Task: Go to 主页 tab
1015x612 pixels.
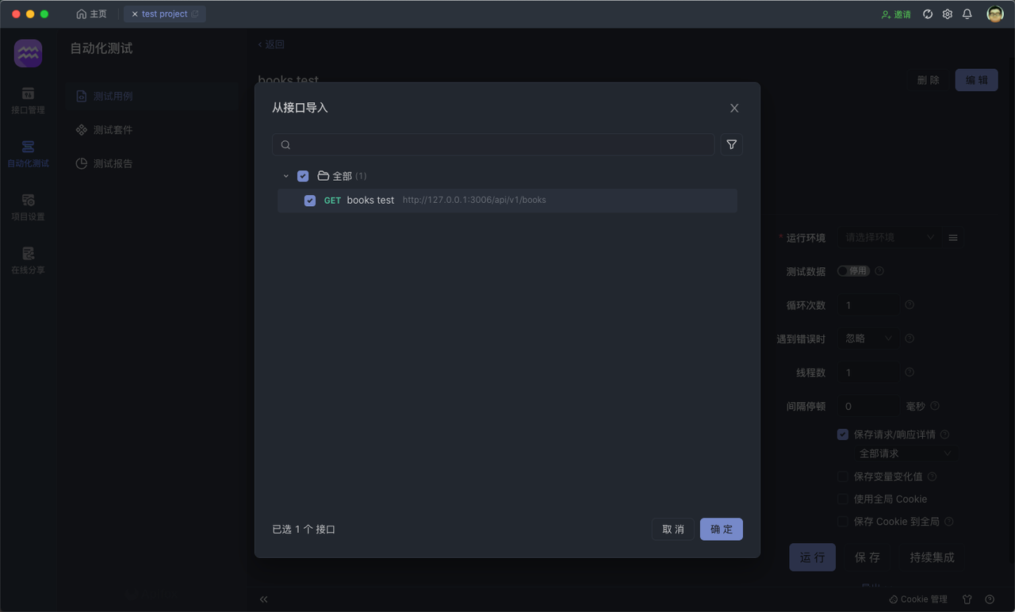Action: pos(91,14)
